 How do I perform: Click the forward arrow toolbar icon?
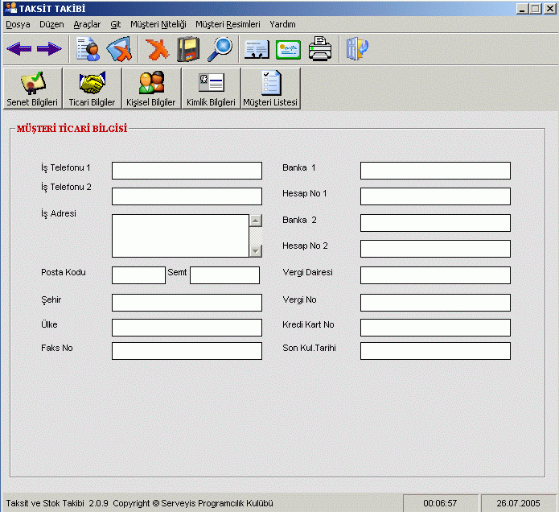click(x=49, y=50)
